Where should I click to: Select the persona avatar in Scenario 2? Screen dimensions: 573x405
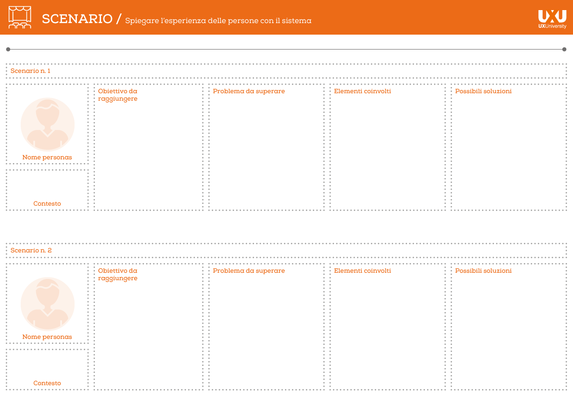47,304
